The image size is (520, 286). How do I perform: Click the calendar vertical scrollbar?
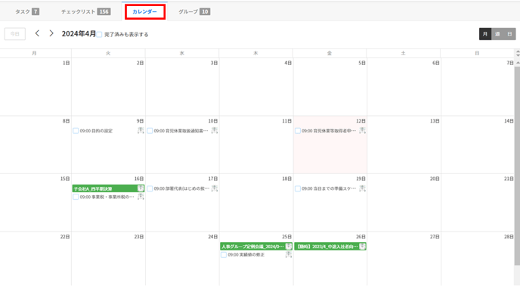coord(517,166)
